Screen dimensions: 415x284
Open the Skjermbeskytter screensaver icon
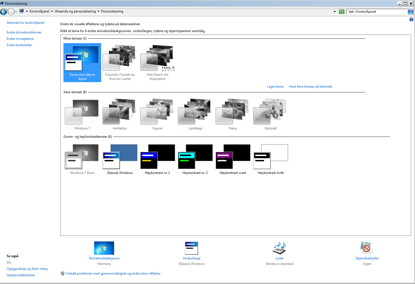click(367, 248)
